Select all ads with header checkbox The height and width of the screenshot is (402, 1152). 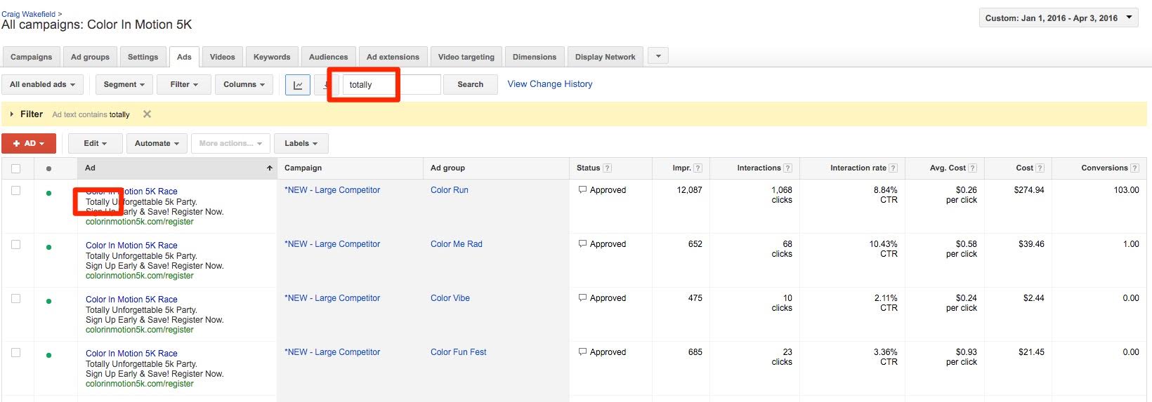[x=16, y=168]
